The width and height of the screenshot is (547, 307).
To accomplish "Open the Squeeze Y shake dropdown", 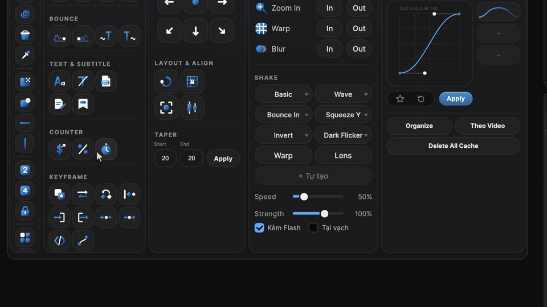I will (x=343, y=115).
